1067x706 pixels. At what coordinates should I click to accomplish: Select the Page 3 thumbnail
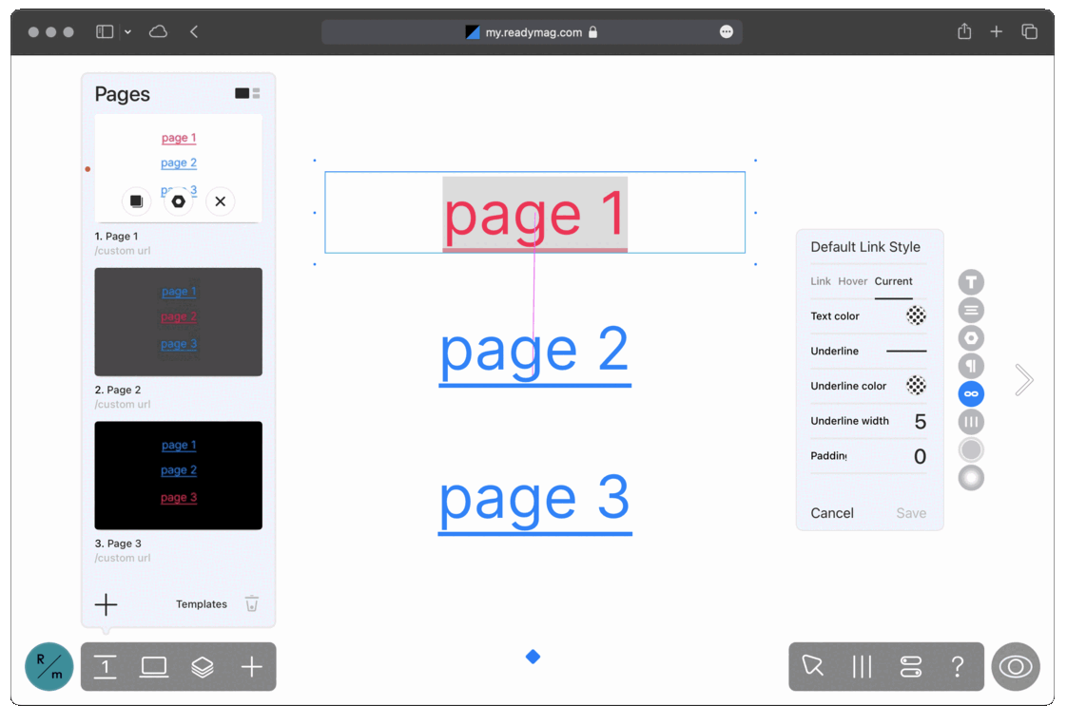click(x=178, y=475)
